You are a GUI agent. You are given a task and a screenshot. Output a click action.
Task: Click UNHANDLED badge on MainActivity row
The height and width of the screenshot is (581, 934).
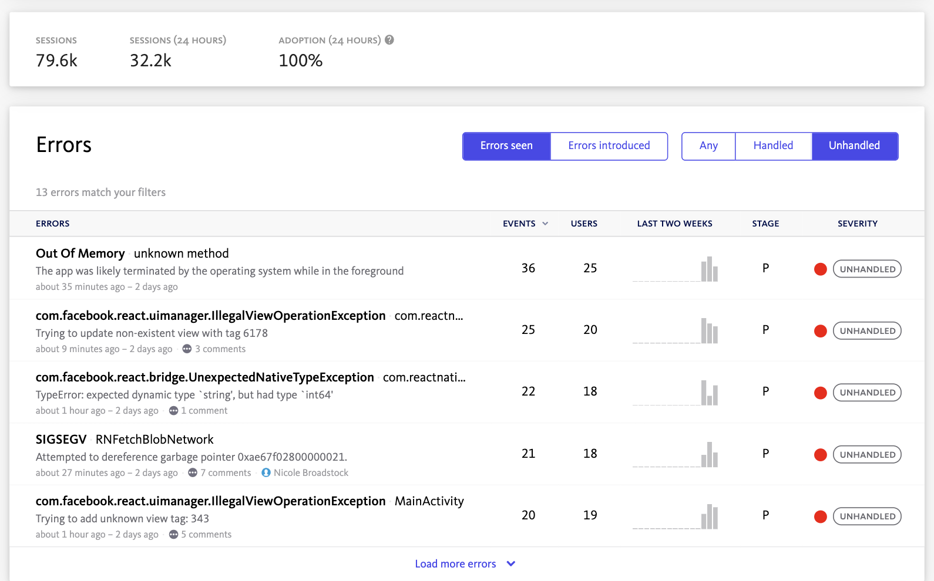click(867, 516)
